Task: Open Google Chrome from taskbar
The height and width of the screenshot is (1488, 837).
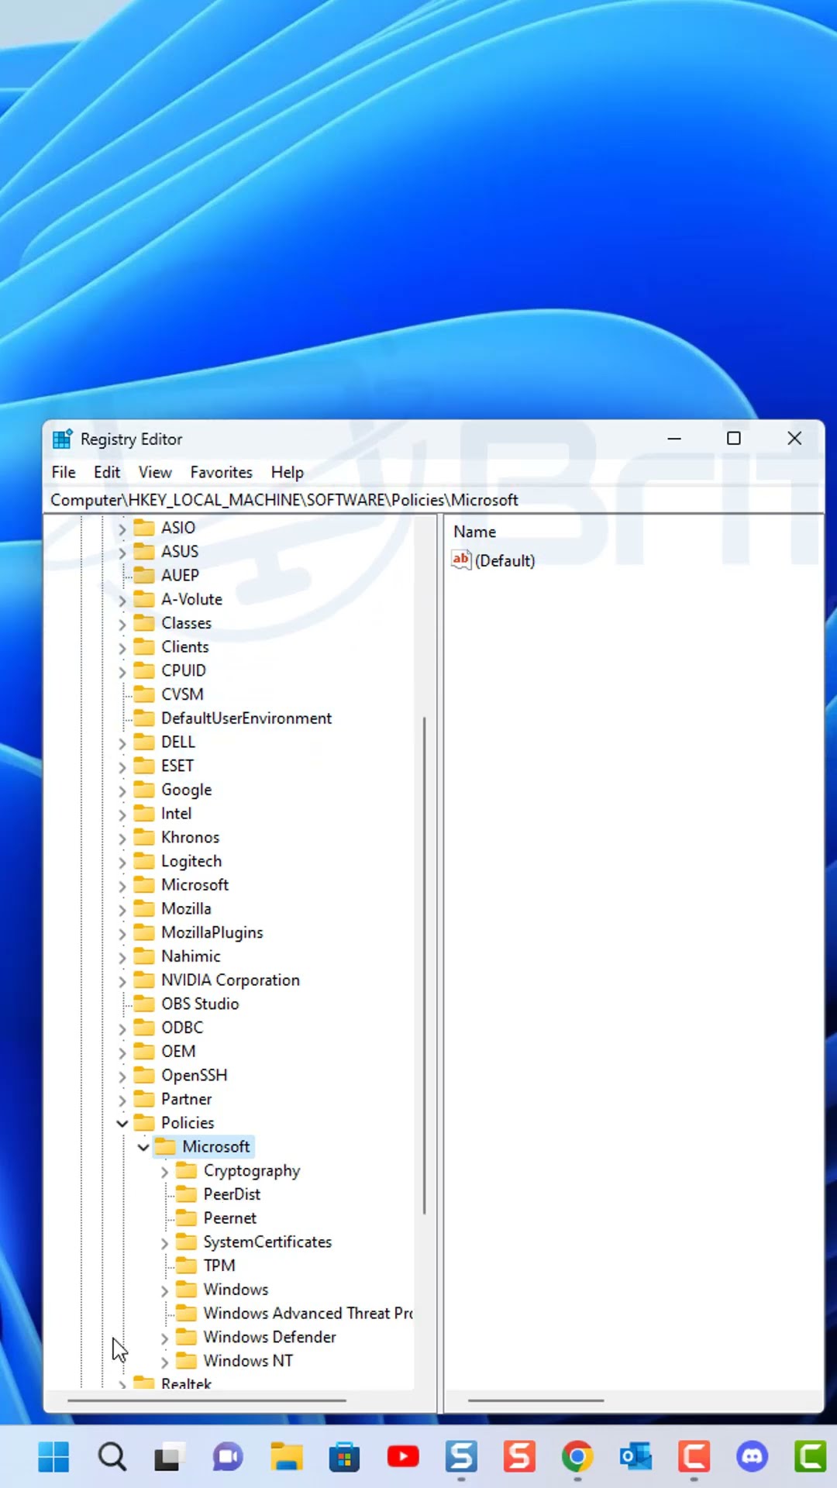Action: 577,1457
